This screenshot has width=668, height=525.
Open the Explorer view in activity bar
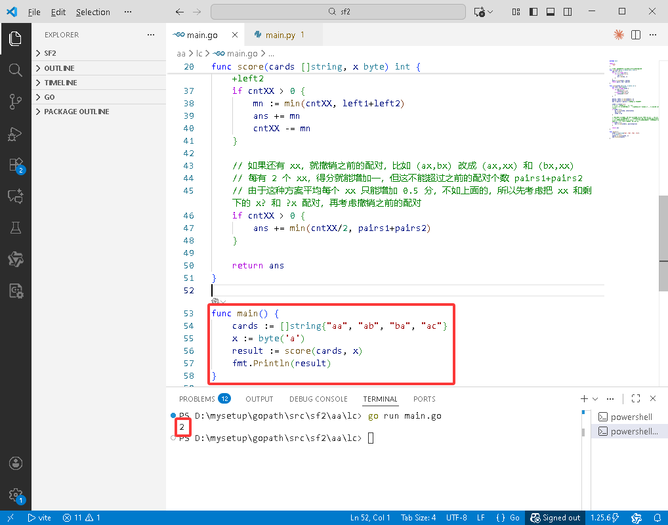pos(15,39)
